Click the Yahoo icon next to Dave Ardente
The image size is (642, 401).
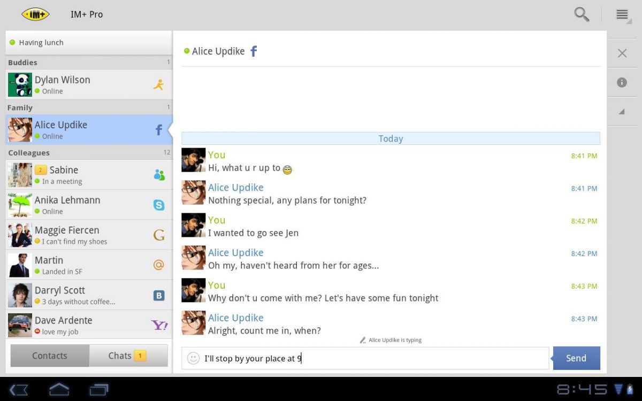coord(159,325)
